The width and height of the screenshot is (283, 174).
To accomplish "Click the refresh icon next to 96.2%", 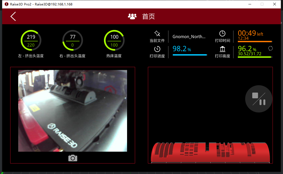I will 270,48.
